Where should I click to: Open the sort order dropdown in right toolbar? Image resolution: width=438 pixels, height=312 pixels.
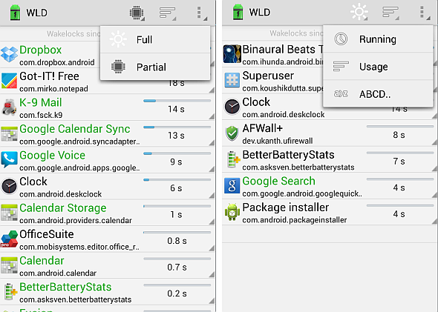coord(390,13)
